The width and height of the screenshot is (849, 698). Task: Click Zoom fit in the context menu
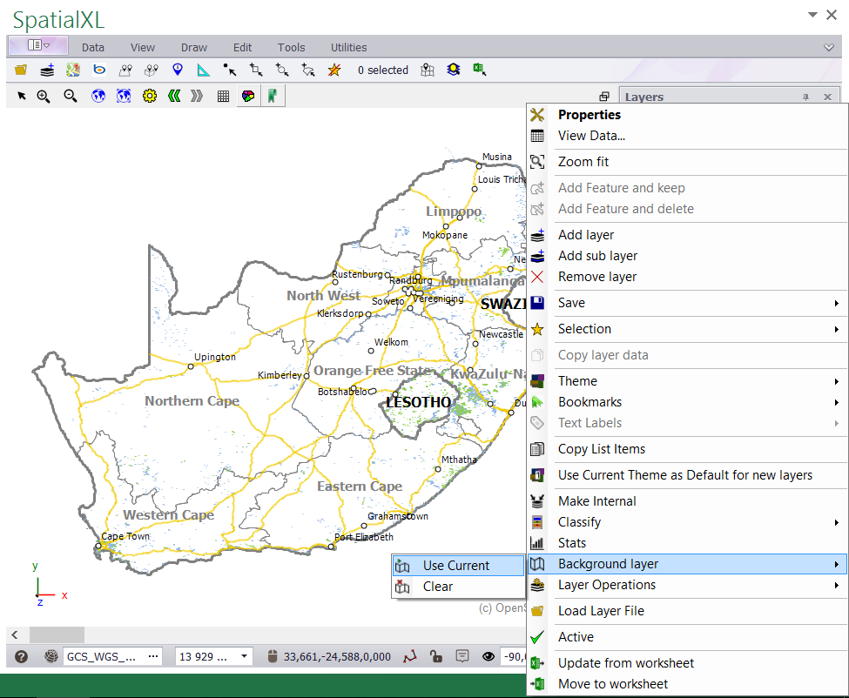pyautogui.click(x=583, y=162)
